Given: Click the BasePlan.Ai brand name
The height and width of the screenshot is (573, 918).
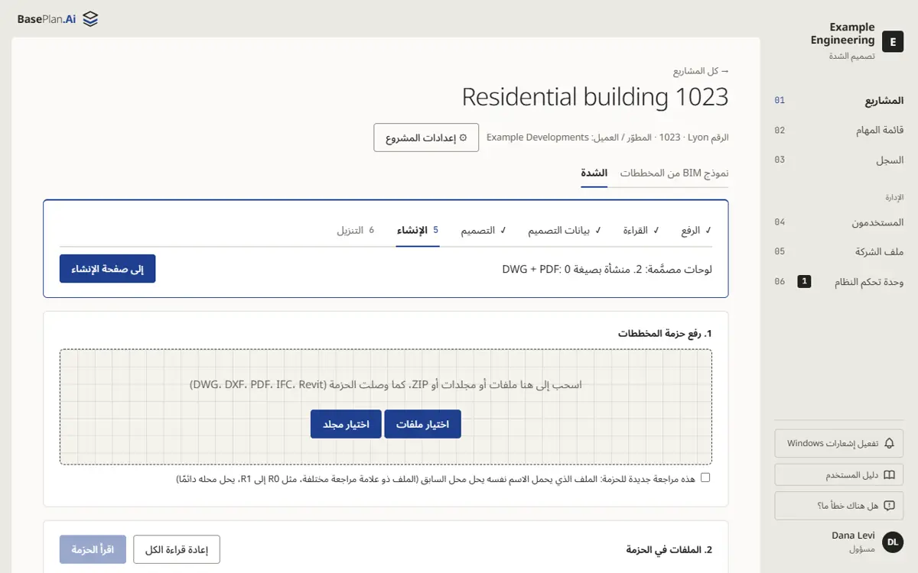Looking at the screenshot, I should pyautogui.click(x=47, y=19).
